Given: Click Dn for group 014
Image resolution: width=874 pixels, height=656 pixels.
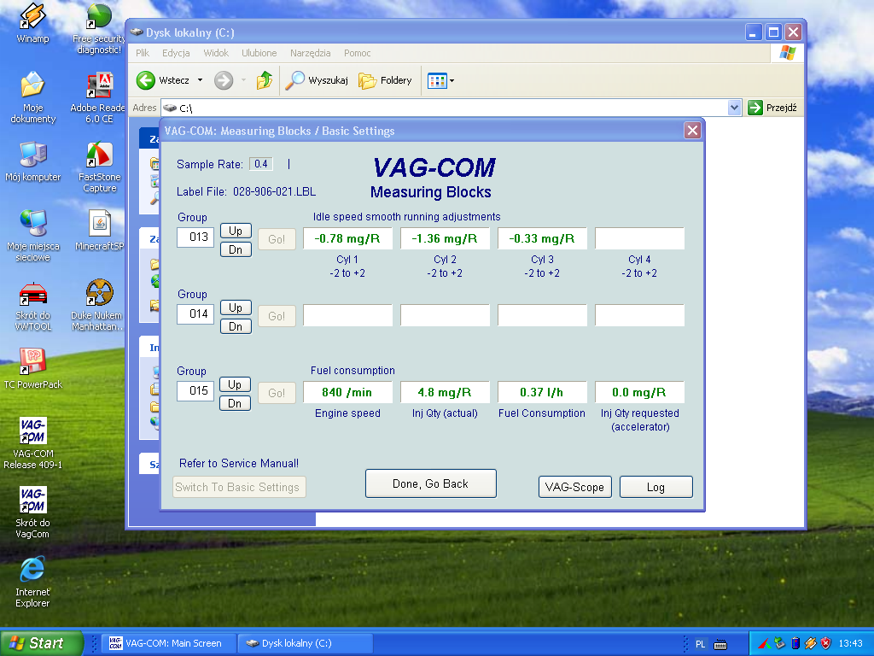Looking at the screenshot, I should tap(236, 326).
